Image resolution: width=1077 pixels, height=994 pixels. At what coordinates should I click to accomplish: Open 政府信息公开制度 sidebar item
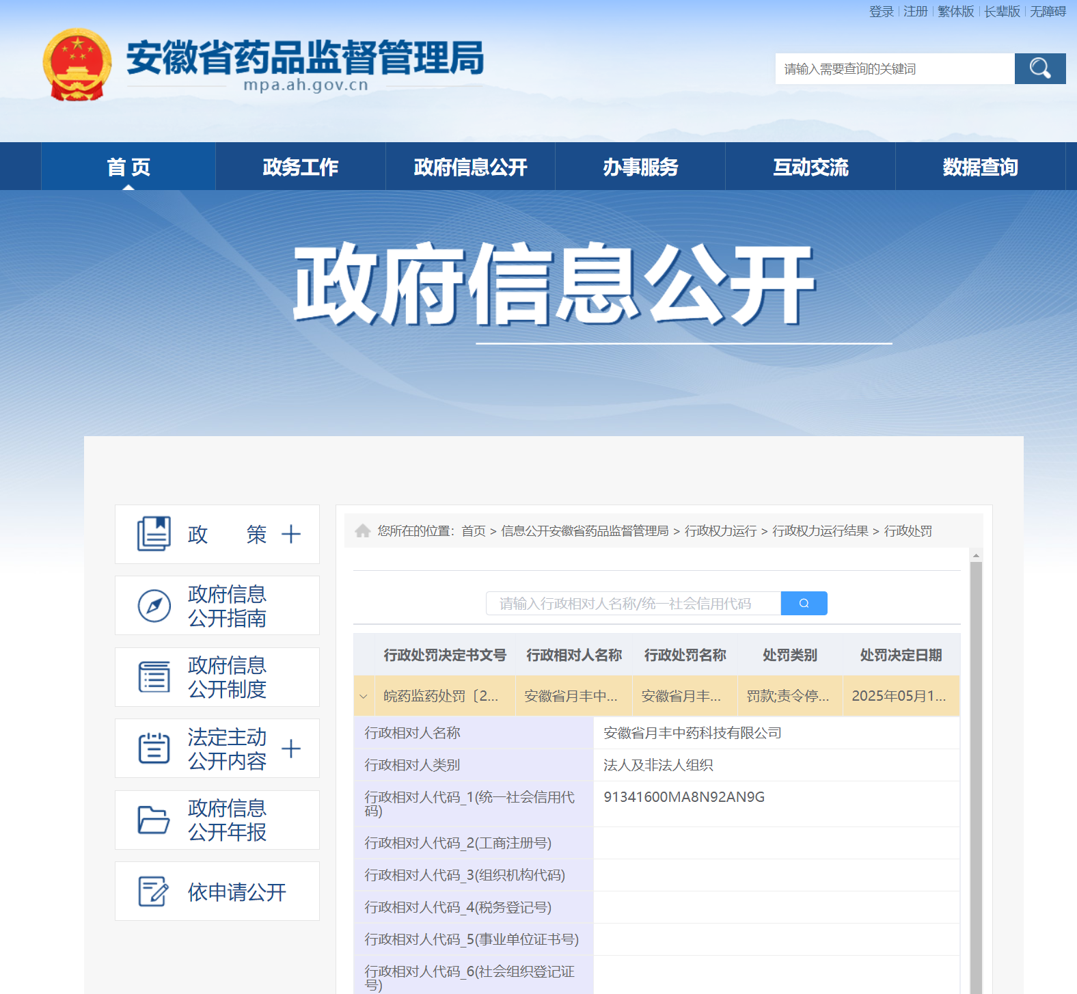pos(217,677)
